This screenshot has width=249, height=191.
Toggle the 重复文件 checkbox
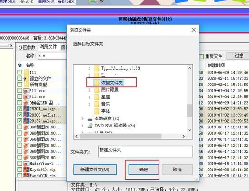coord(202,56)
